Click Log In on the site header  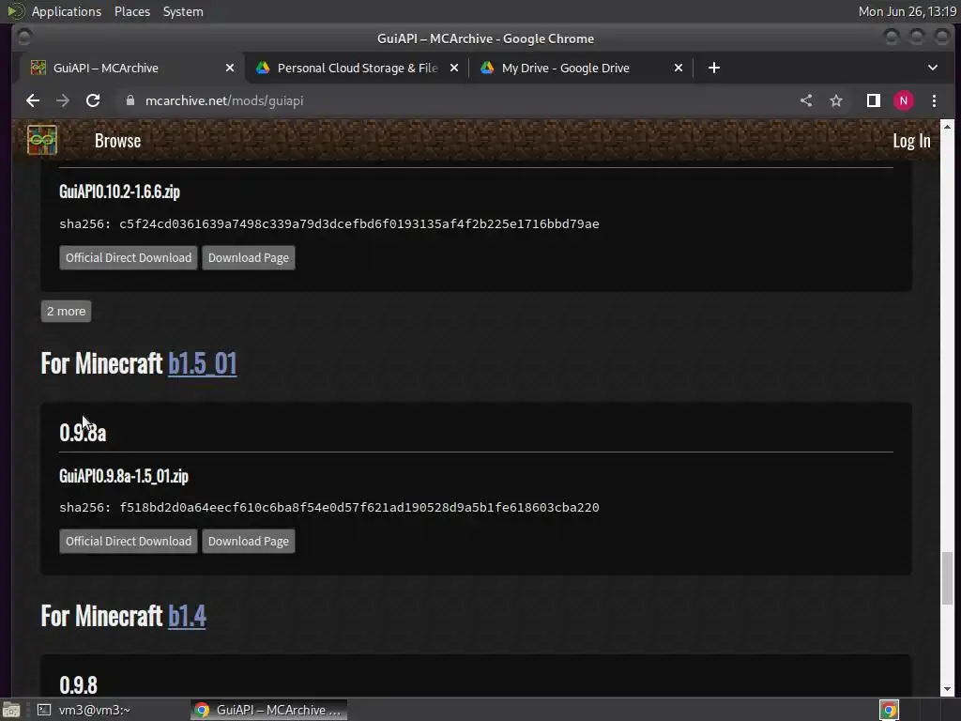click(911, 141)
